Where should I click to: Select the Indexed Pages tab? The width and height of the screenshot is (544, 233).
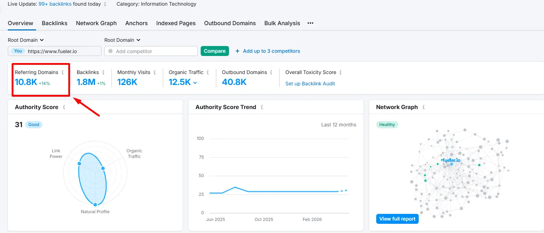tap(176, 23)
